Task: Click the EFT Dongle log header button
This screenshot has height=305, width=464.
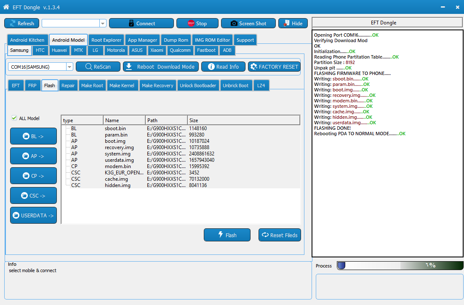Action: click(x=387, y=22)
